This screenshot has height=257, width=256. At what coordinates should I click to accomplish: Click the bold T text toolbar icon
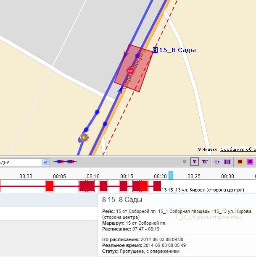[x=195, y=162]
